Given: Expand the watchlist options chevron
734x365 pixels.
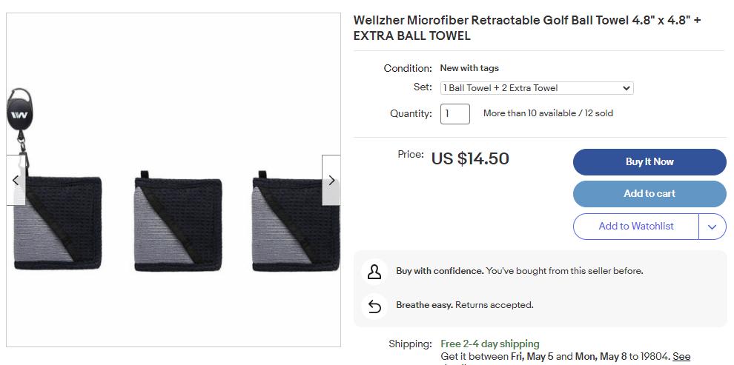Looking at the screenshot, I should pos(712,227).
